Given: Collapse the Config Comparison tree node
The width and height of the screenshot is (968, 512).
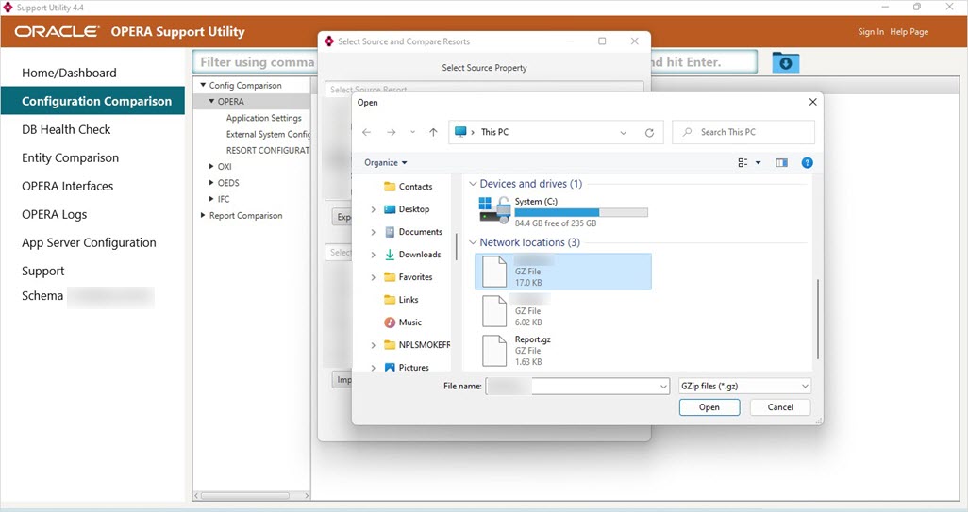Looking at the screenshot, I should 203,85.
